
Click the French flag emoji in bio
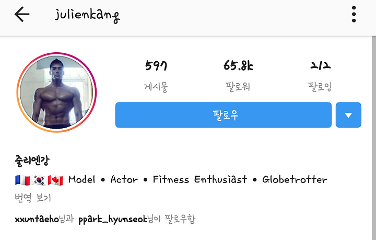click(22, 180)
